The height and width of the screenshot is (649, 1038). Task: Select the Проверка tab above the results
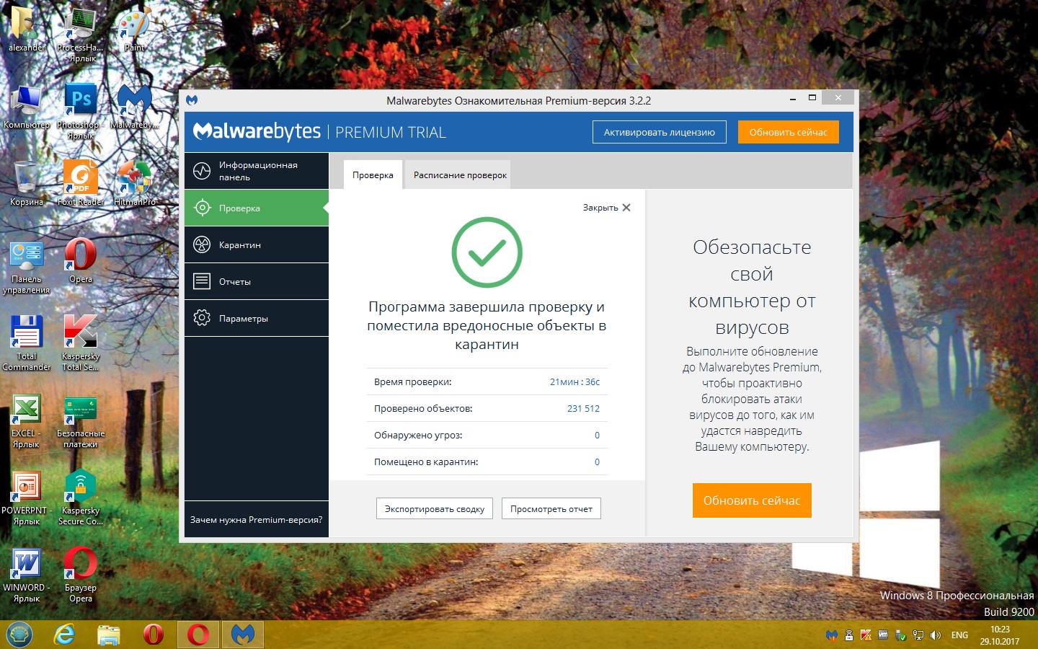coord(373,175)
